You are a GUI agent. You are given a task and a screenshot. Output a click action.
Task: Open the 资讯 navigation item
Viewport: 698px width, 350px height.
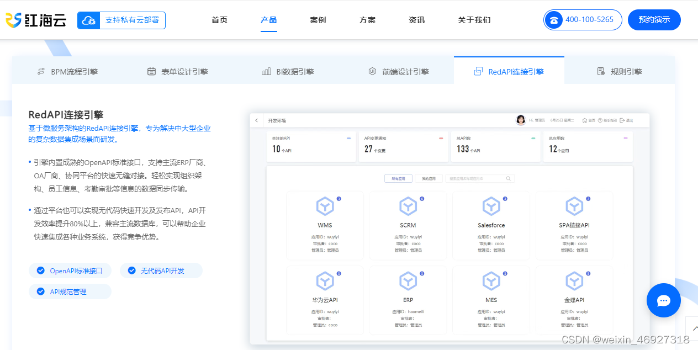pos(417,20)
